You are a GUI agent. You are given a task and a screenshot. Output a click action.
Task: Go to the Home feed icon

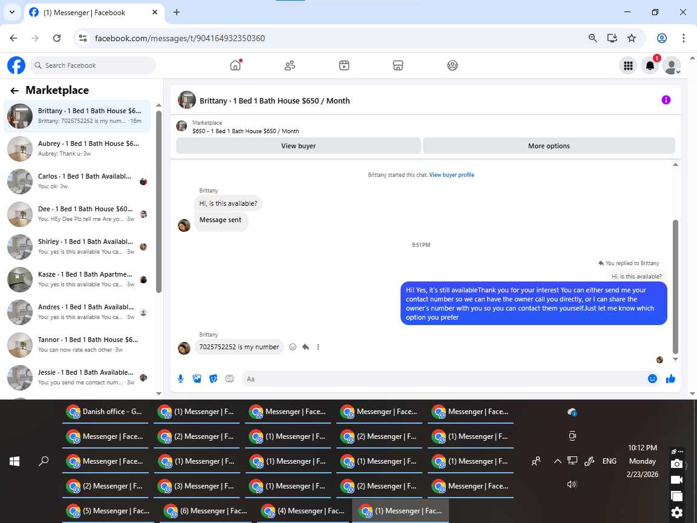pyautogui.click(x=235, y=65)
